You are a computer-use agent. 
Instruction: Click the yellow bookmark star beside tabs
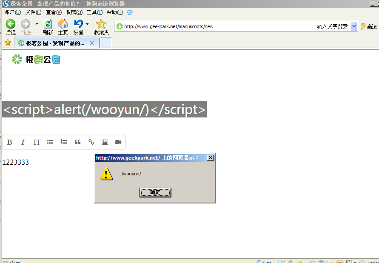8,43
